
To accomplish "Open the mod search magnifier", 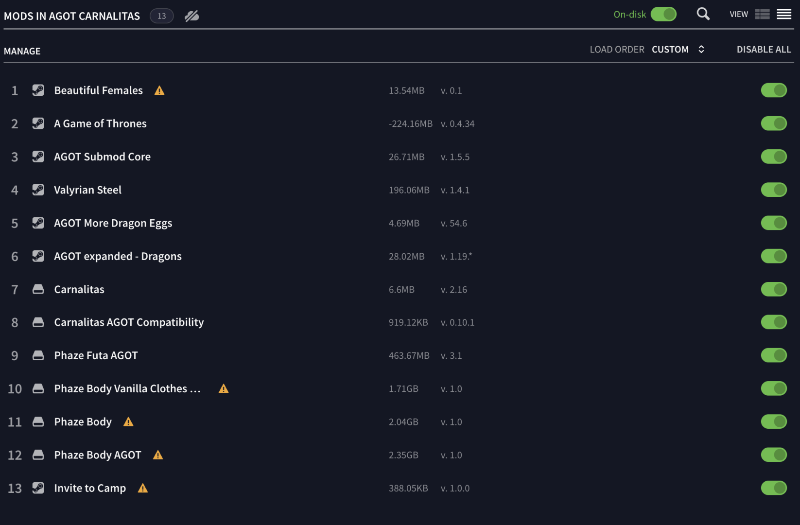I will (703, 14).
